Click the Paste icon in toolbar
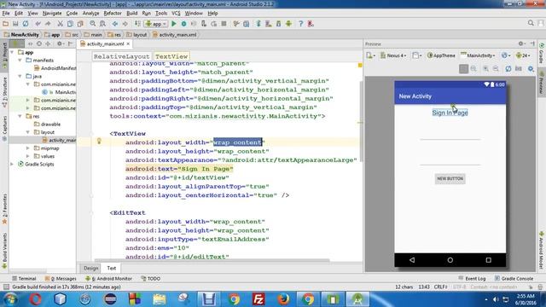Viewport: 546px width, 307px height. point(80,24)
